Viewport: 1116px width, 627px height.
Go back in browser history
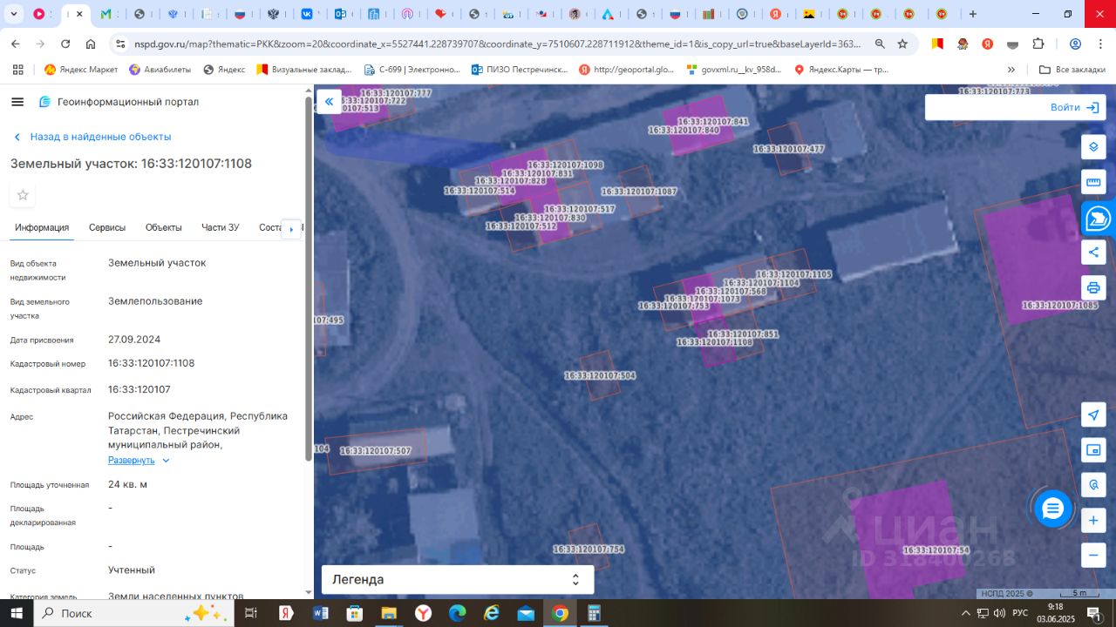[x=16, y=44]
